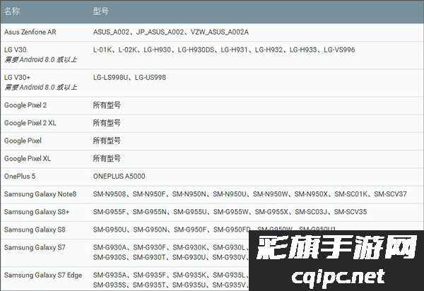Click the LG V30 model list starting L-01K

(223, 49)
